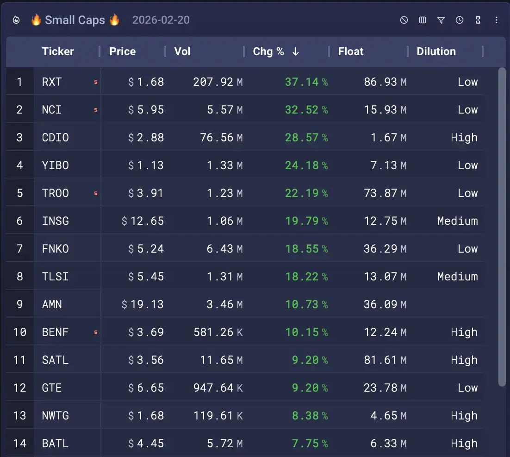This screenshot has width=510, height=457.
Task: Click the scanner date 2026-02-20
Action: (x=161, y=20)
